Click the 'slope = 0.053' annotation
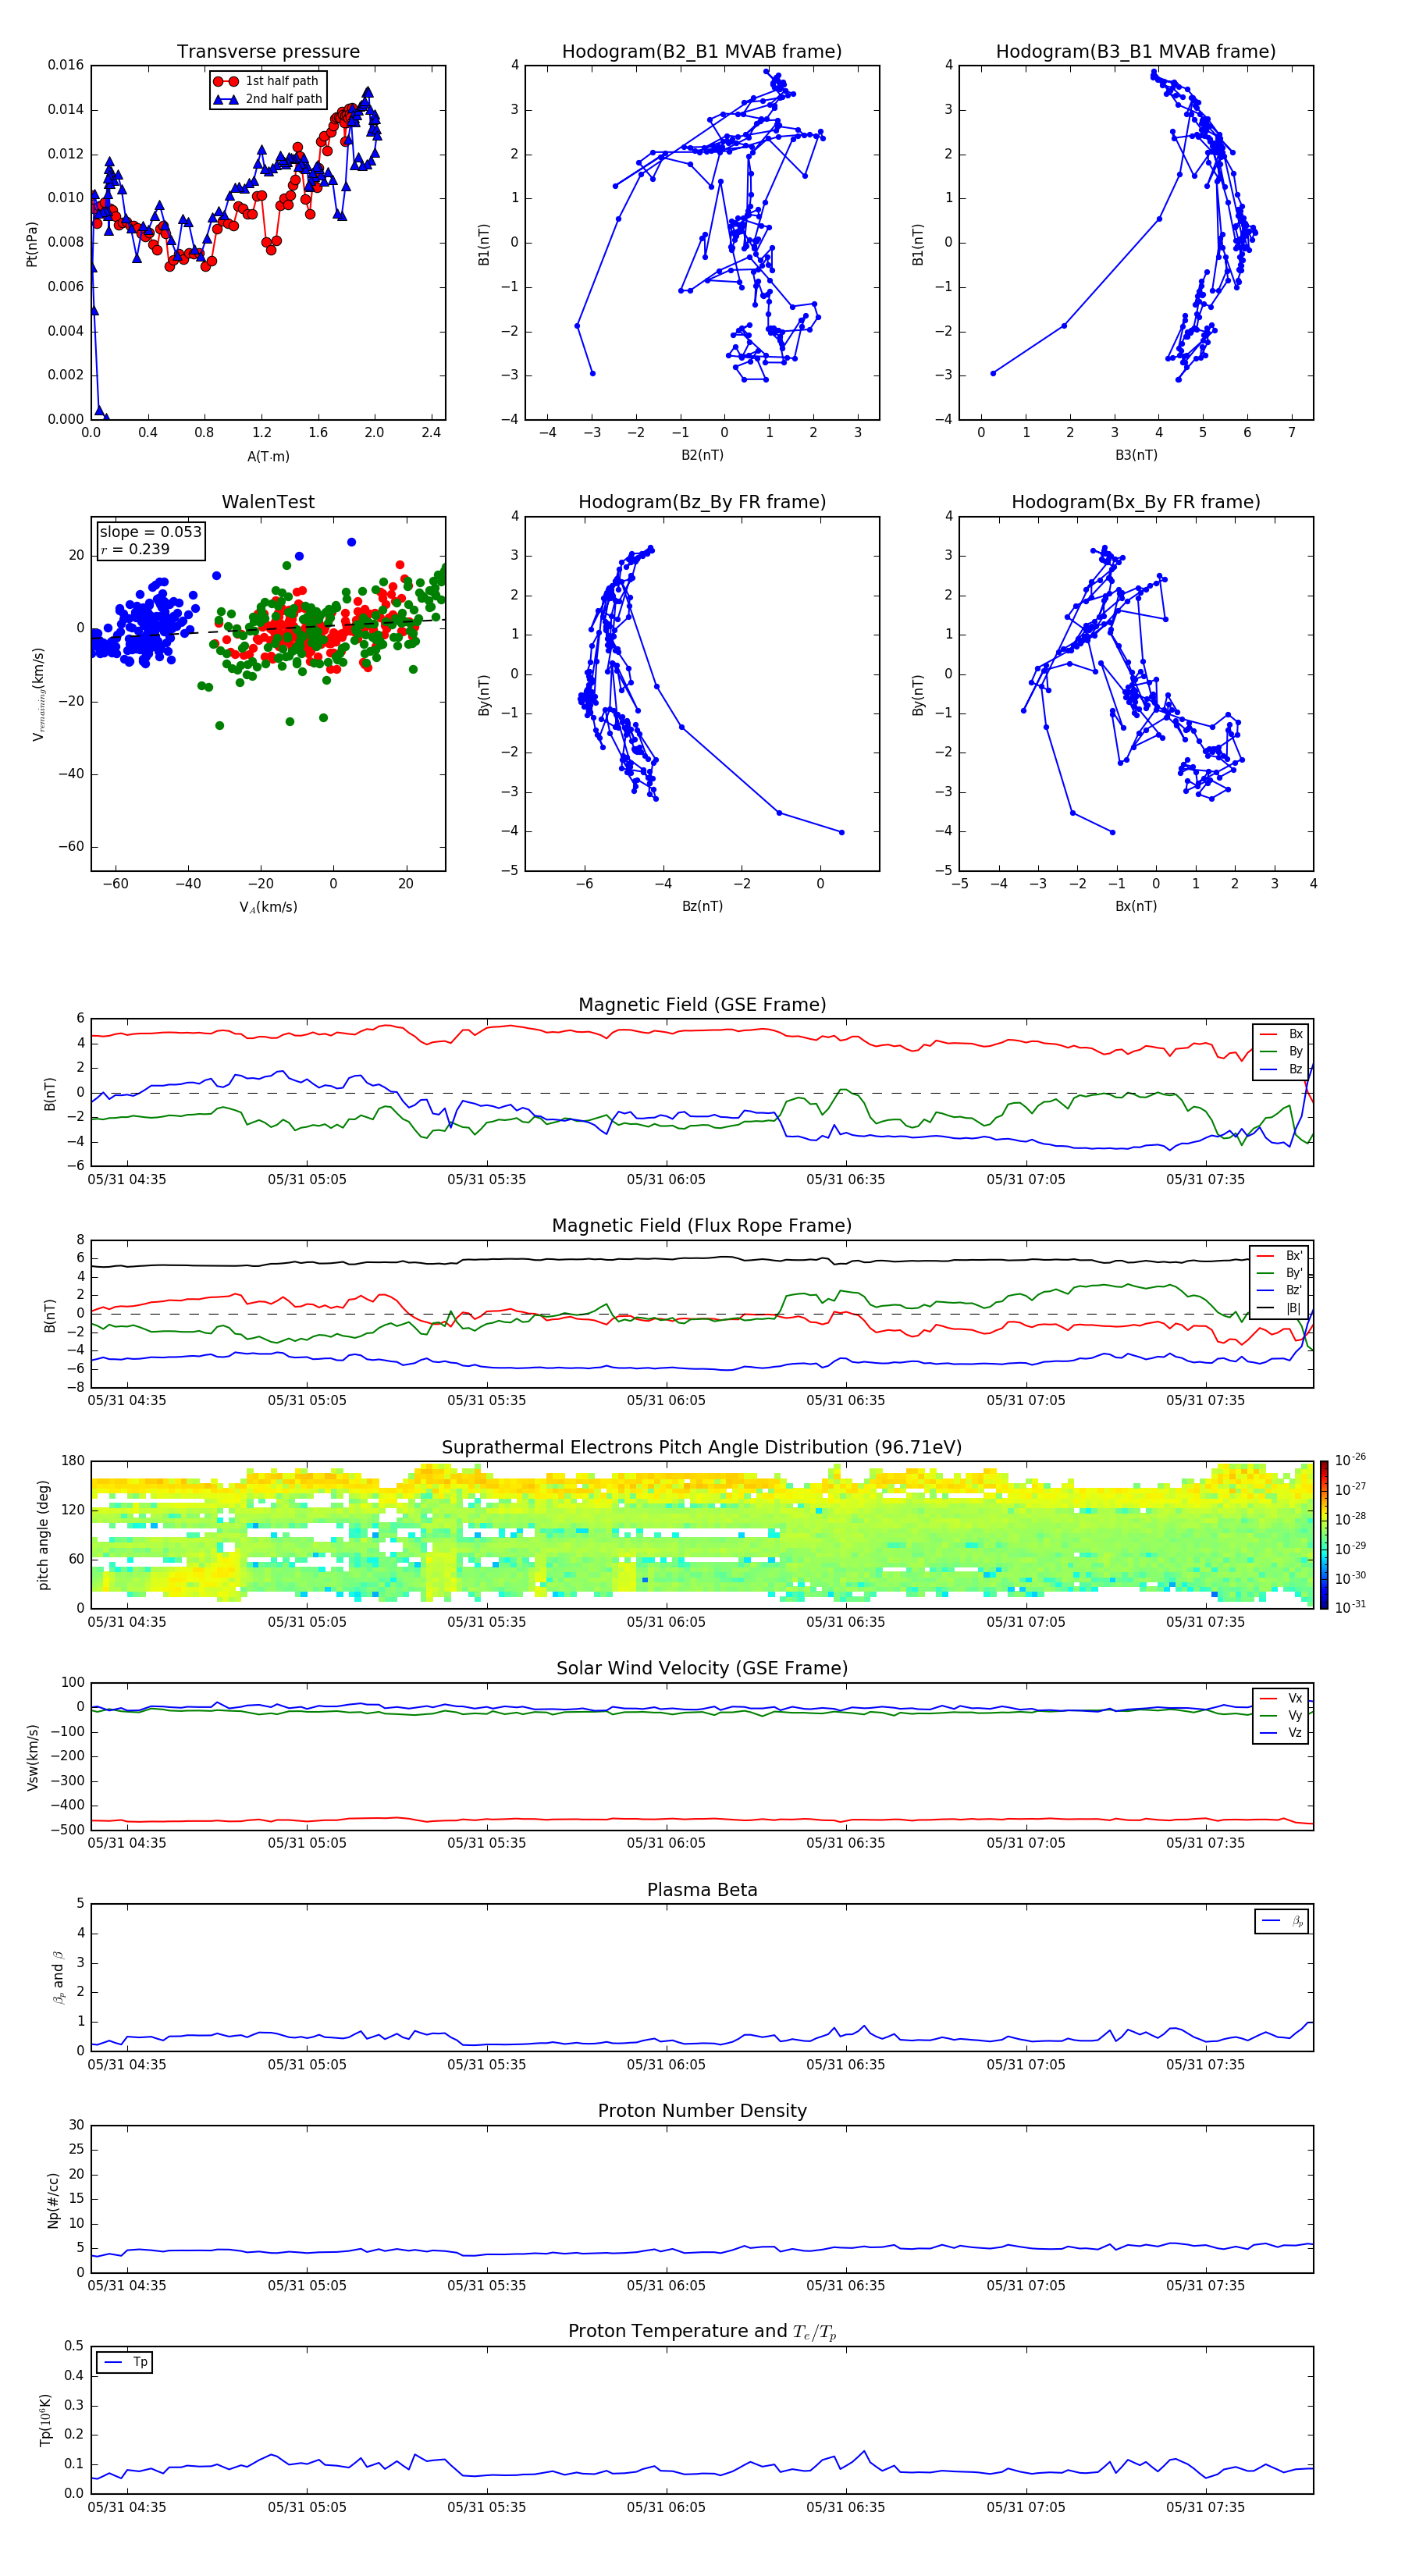 click(x=151, y=532)
